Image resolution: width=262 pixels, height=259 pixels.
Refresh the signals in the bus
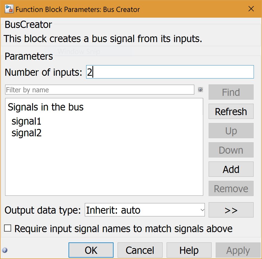[231, 111]
